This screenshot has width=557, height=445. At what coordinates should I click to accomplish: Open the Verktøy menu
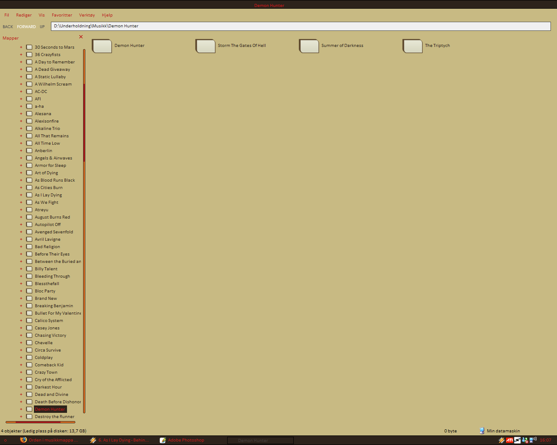[87, 15]
